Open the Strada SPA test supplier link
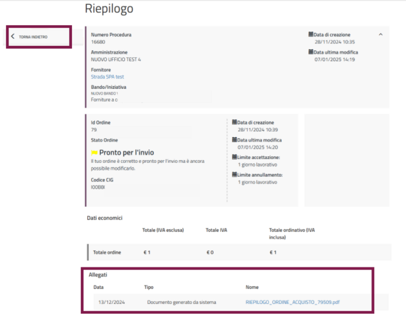This screenshot has height=316, width=406. tap(107, 77)
